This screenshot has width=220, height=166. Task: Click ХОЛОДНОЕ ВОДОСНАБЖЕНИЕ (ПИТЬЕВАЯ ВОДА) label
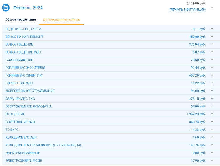43,145
